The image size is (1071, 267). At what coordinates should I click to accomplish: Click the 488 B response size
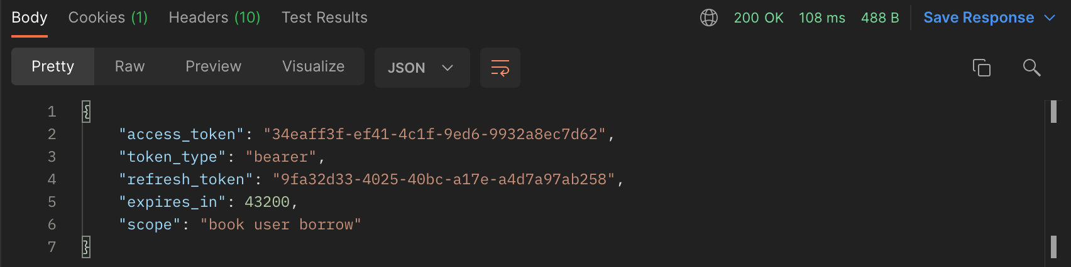880,18
